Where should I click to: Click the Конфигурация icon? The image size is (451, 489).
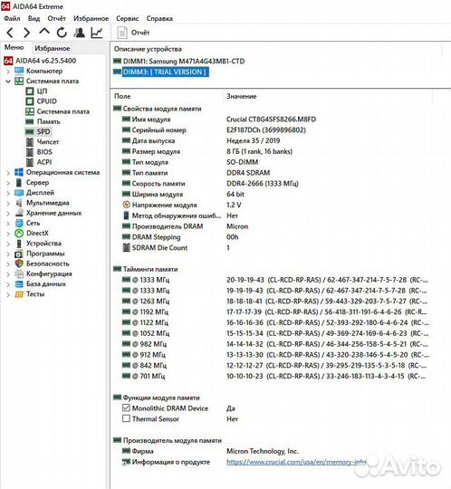[19, 273]
